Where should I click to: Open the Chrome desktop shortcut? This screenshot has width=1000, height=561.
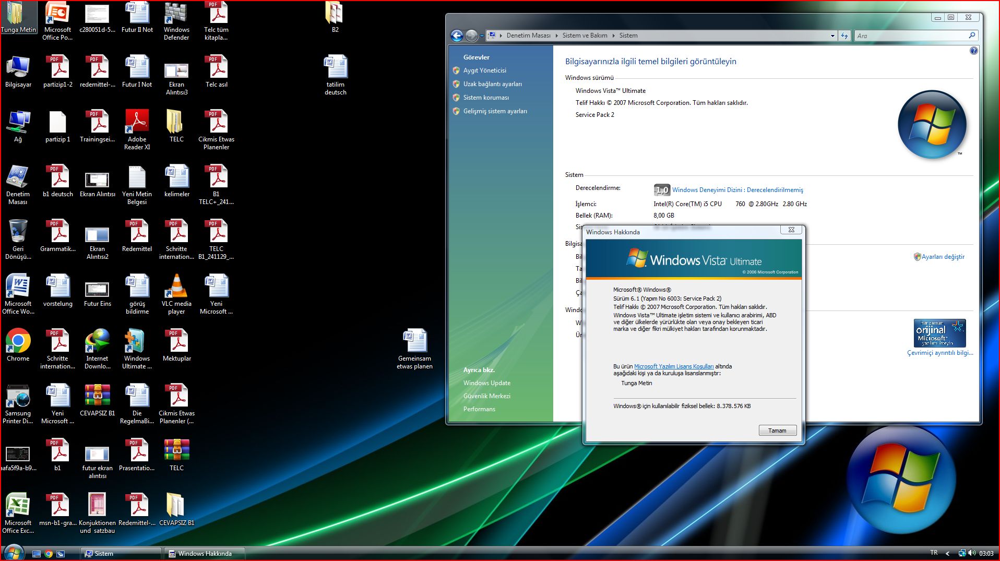click(18, 345)
